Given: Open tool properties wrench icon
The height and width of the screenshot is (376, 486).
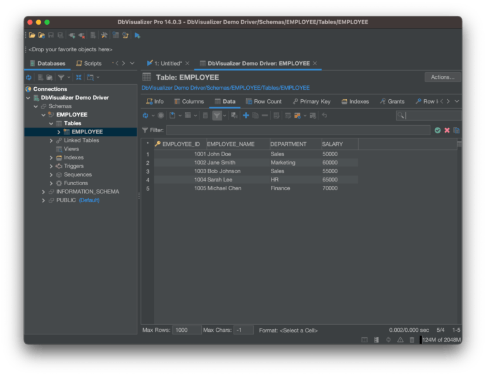Looking at the screenshot, I should [104, 35].
